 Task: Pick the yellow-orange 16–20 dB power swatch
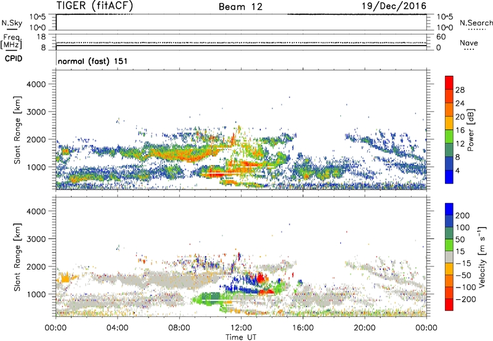click(449, 123)
